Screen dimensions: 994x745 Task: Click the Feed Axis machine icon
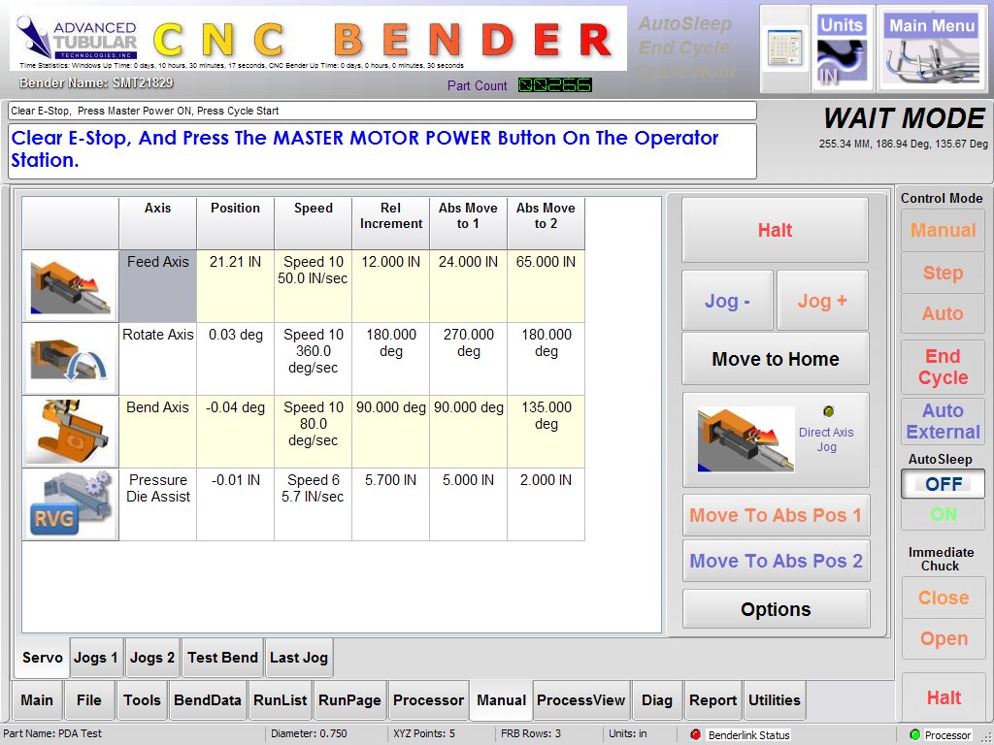point(70,286)
